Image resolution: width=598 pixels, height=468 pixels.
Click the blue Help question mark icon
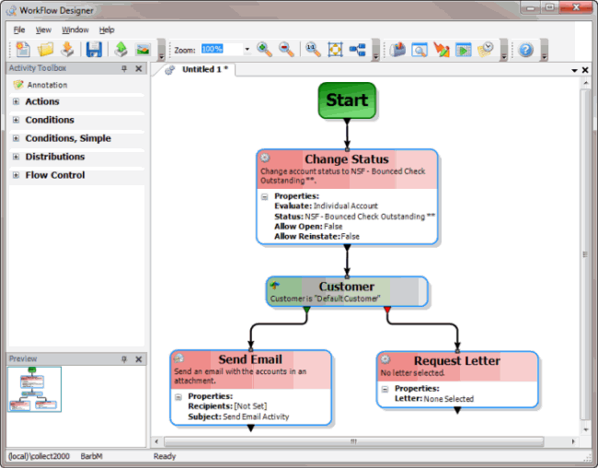[x=526, y=49]
